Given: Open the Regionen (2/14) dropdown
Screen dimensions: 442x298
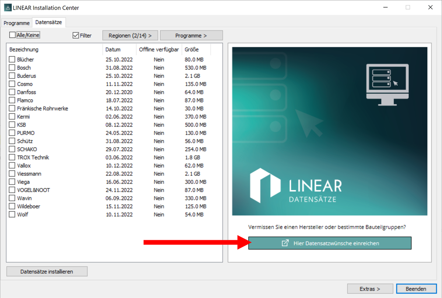Looking at the screenshot, I should [130, 35].
